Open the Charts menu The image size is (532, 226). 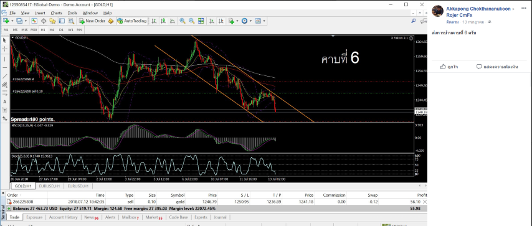[x=56, y=13]
